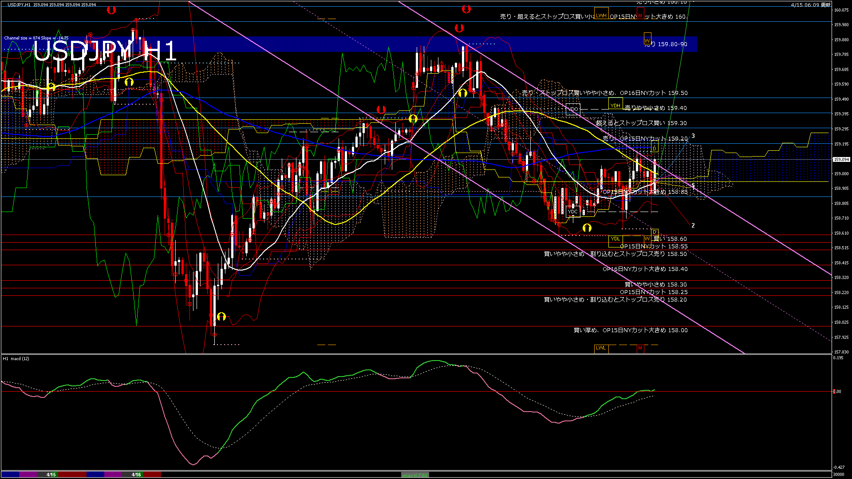This screenshot has height=479, width=852.
Task: Toggle the LWL last-week-low marker near bottom
Action: (x=601, y=349)
